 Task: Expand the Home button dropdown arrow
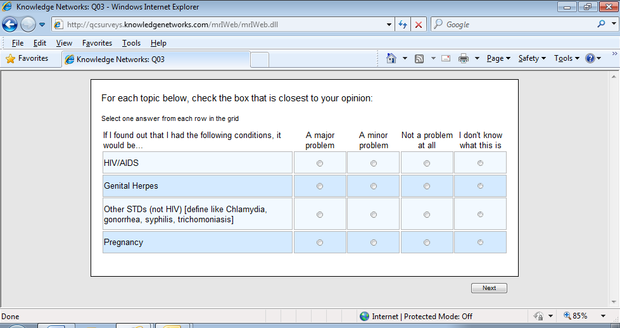coord(405,58)
